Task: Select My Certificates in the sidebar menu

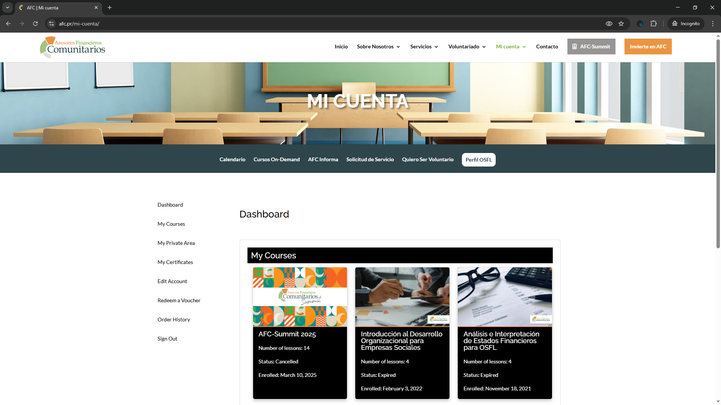Action: [x=175, y=262]
